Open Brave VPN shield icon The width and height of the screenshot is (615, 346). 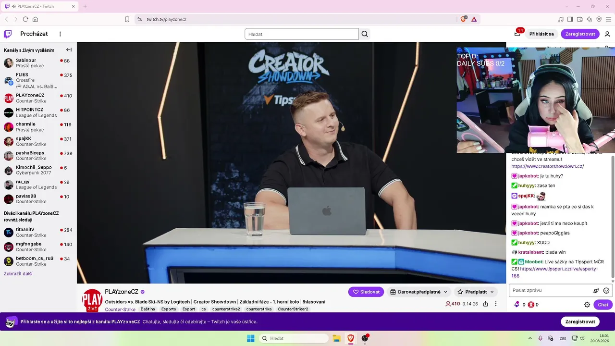click(x=599, y=19)
